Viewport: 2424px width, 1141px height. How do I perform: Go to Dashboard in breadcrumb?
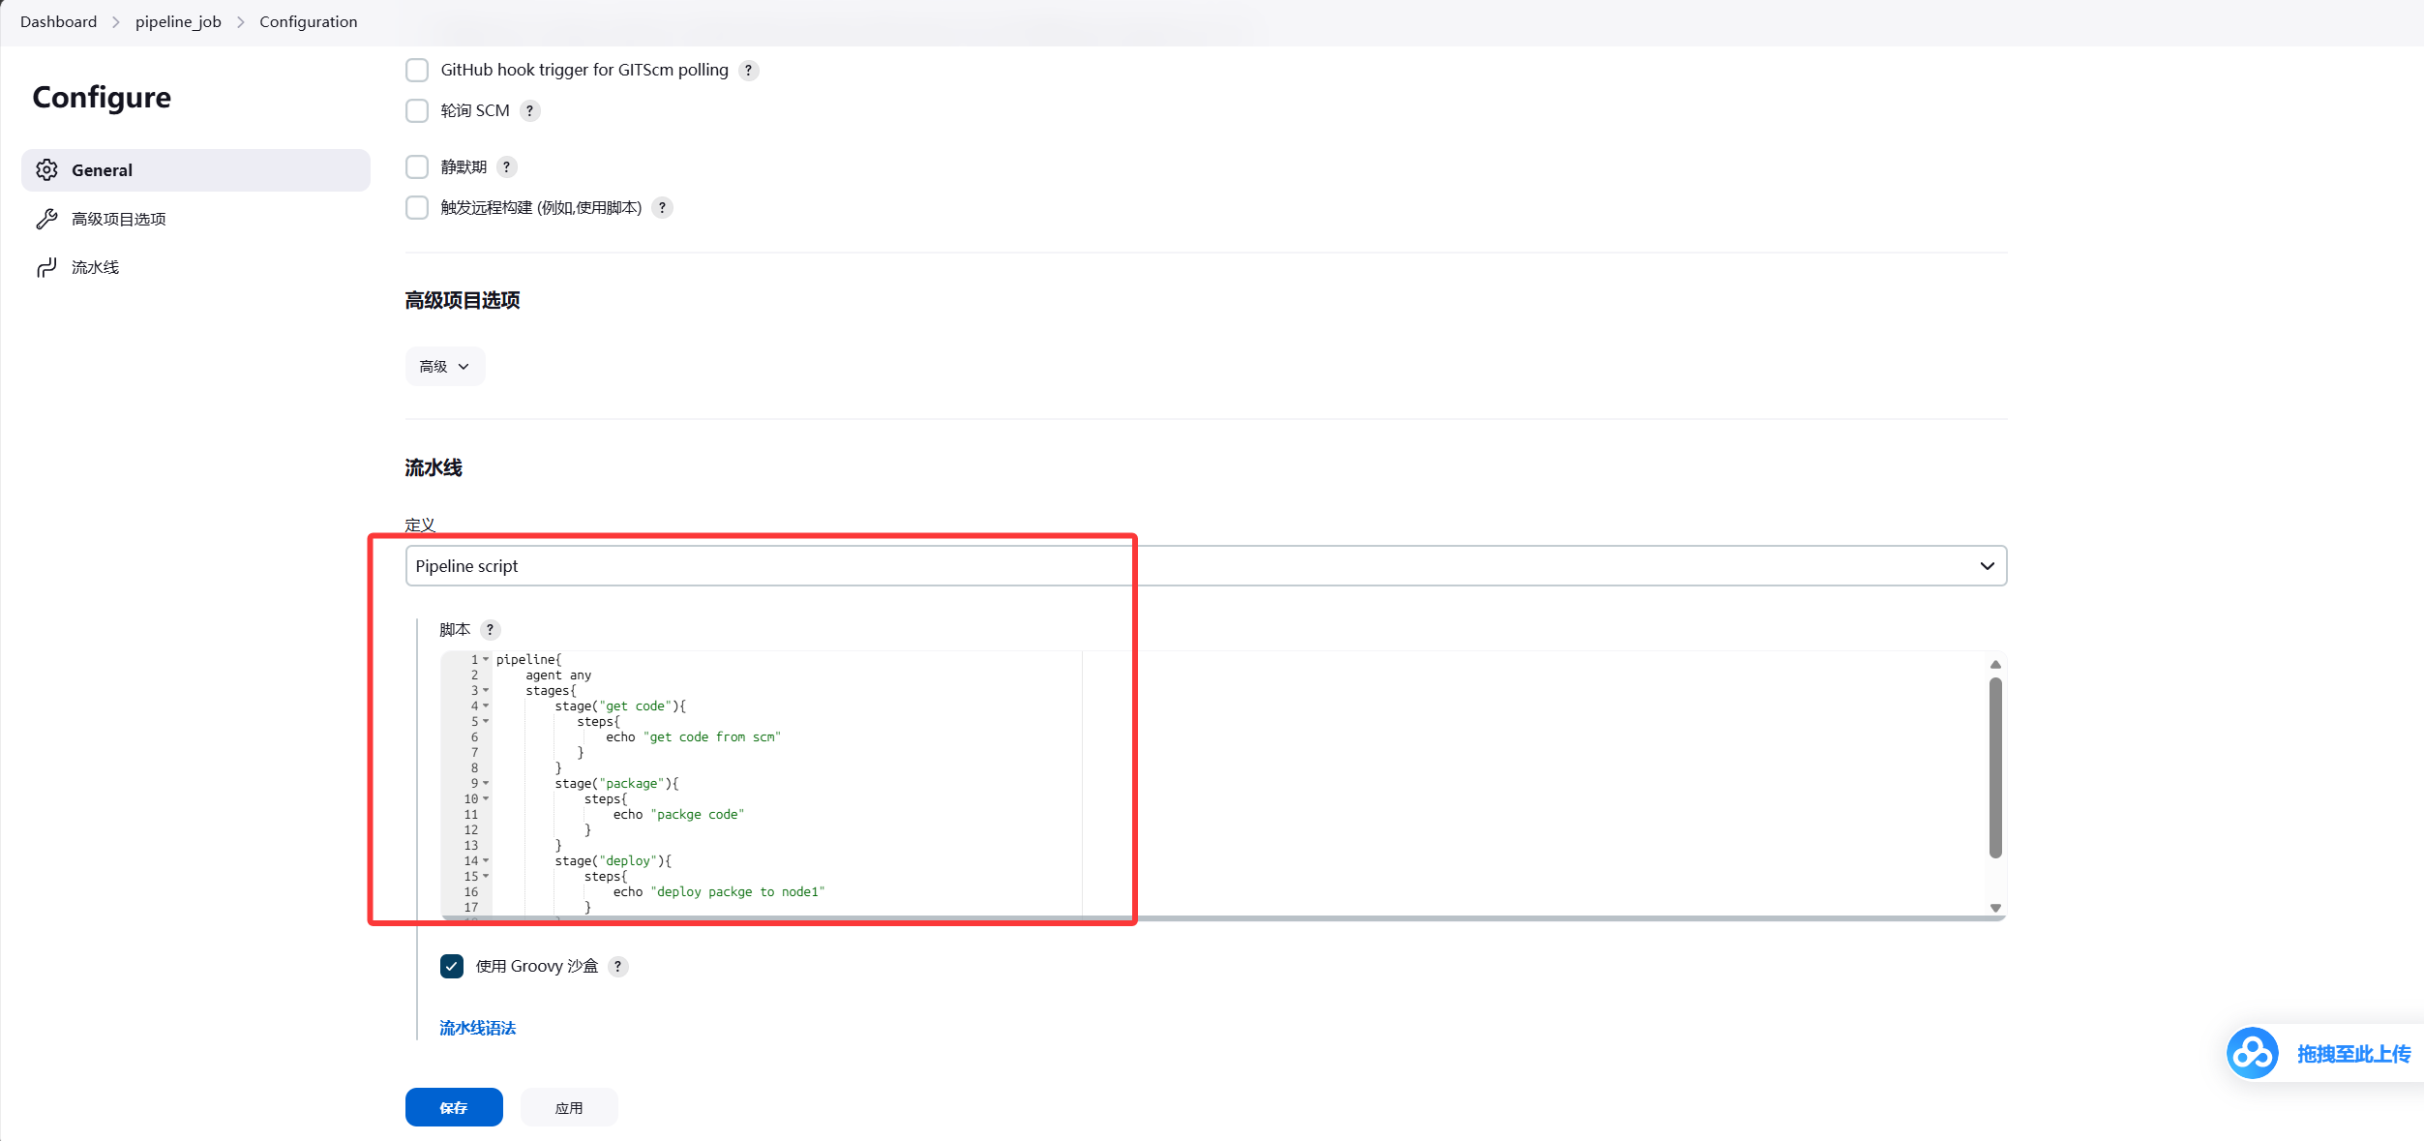(58, 21)
